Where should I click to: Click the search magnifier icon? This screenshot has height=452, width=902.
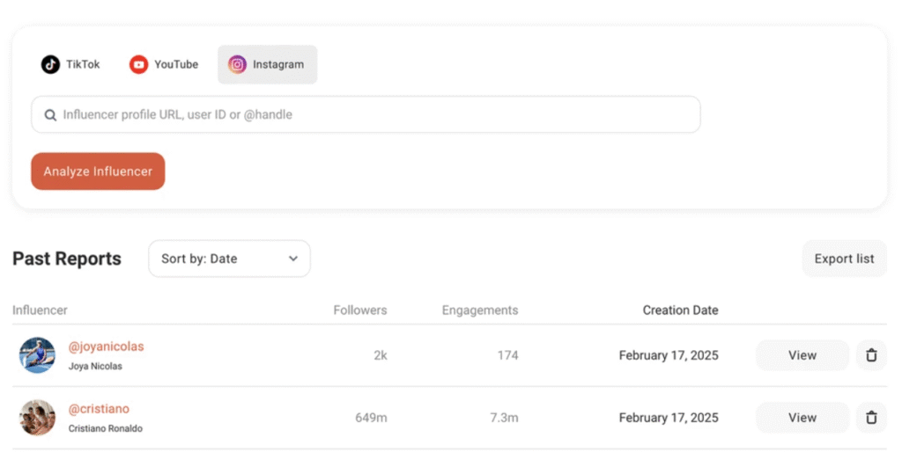click(x=50, y=115)
